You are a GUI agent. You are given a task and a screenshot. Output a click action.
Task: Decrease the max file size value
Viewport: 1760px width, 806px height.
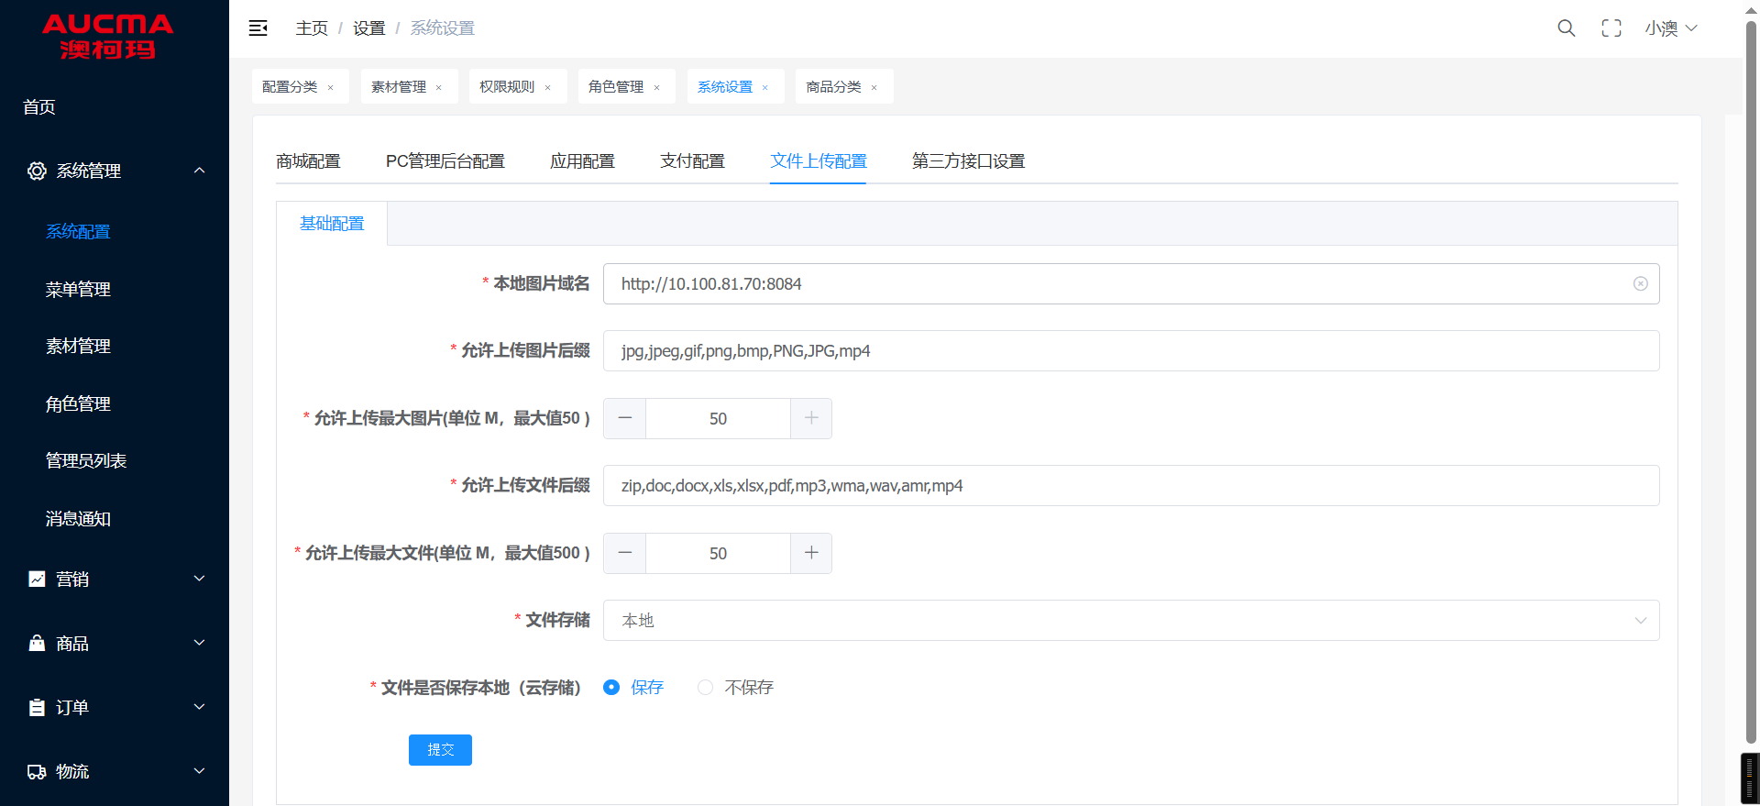[x=625, y=553]
